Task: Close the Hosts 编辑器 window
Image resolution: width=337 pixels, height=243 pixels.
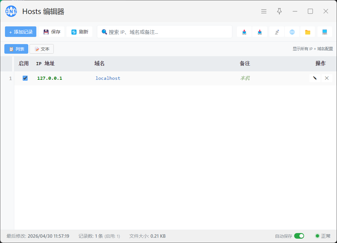Action: pos(326,11)
